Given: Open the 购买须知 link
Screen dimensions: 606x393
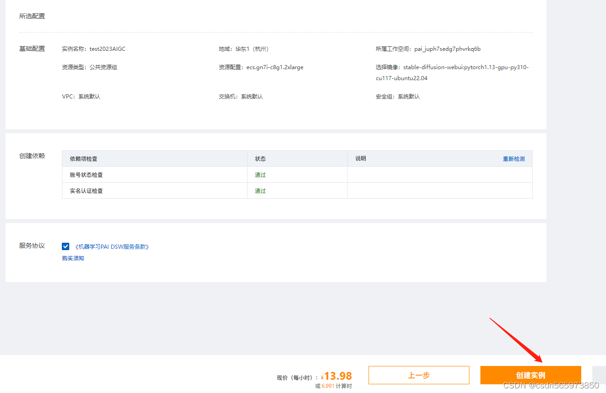Looking at the screenshot, I should coord(73,258).
